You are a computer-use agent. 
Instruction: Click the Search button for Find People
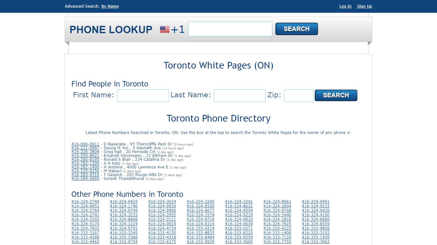coord(336,95)
